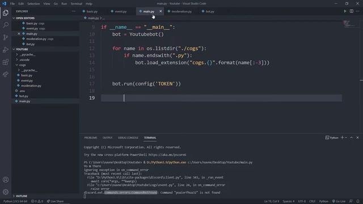363x204 pixels.
Task: Expand the Outline section
Action: tap(22, 196)
